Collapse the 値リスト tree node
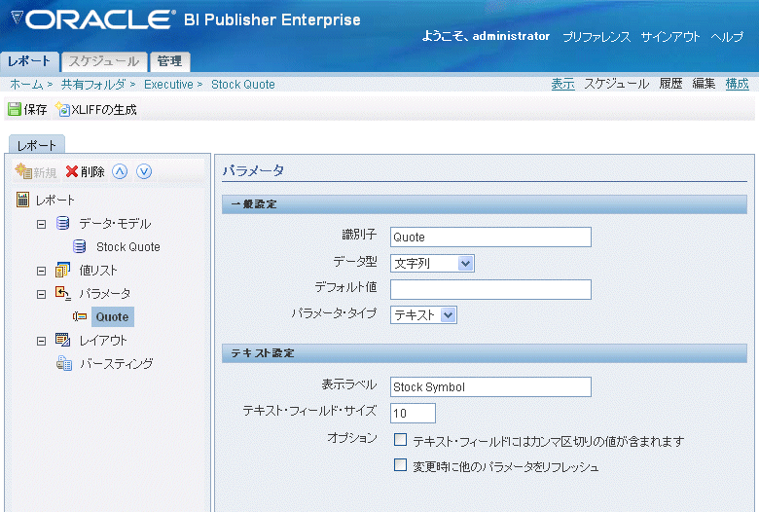Image resolution: width=759 pixels, height=512 pixels. coord(41,271)
